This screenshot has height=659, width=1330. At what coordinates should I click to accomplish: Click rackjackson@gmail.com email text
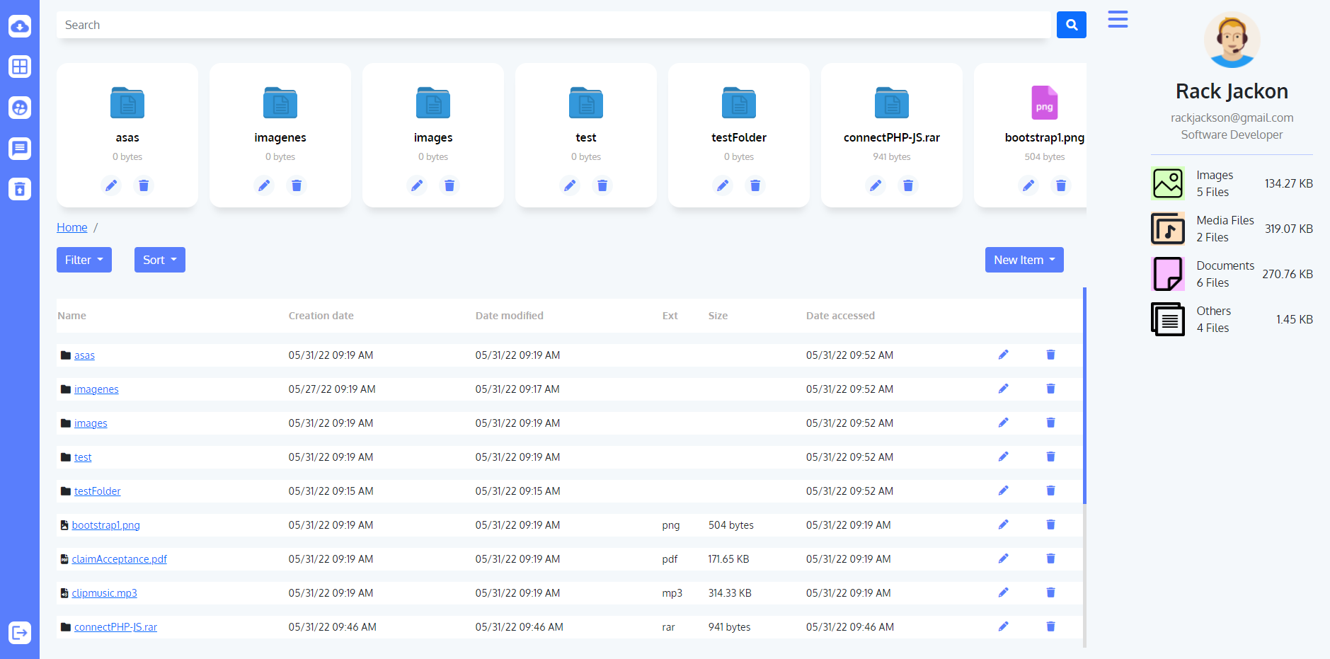pyautogui.click(x=1232, y=118)
